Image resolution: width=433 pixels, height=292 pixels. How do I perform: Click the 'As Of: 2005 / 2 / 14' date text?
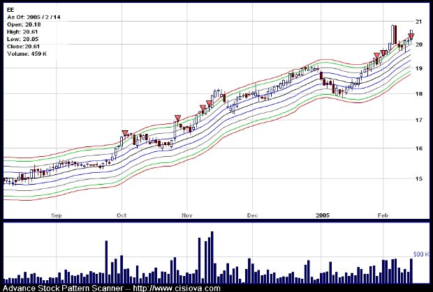34,17
